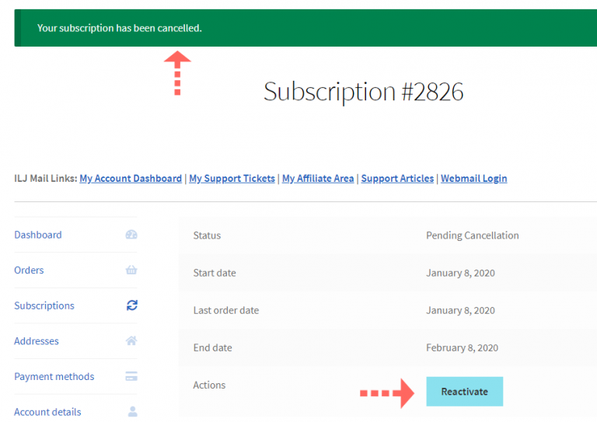The image size is (597, 422).
Task: Open Orders from sidebar menu
Action: tap(29, 270)
